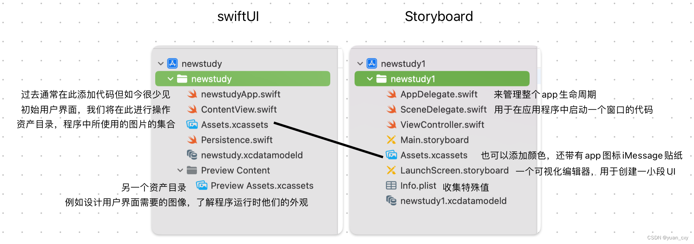The image size is (694, 244).
Task: Click the AppDelegate.swift Swift icon
Action: point(392,94)
